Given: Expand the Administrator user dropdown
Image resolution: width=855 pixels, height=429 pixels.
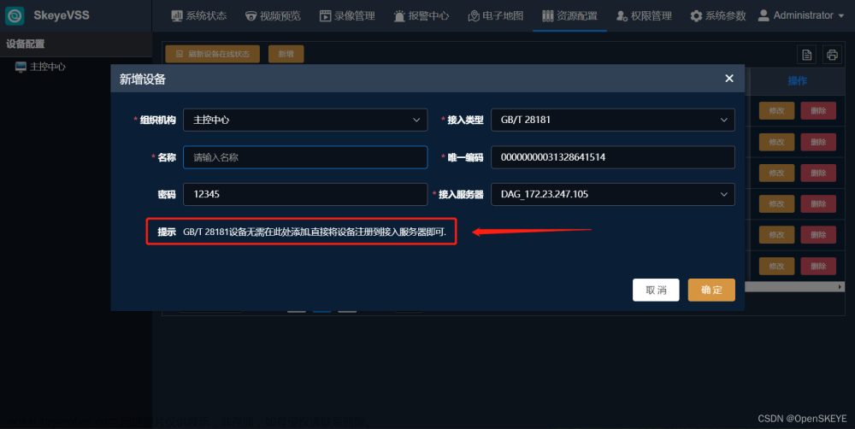Looking at the screenshot, I should 800,15.
